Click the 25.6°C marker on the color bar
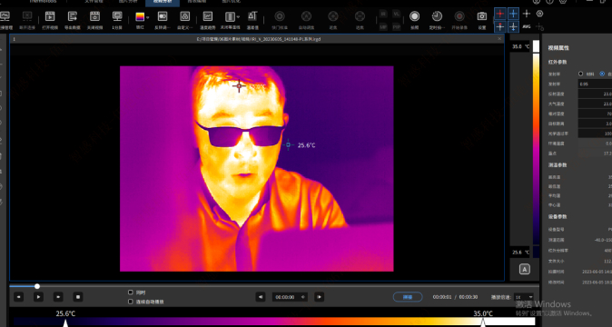 pyautogui.click(x=65, y=322)
